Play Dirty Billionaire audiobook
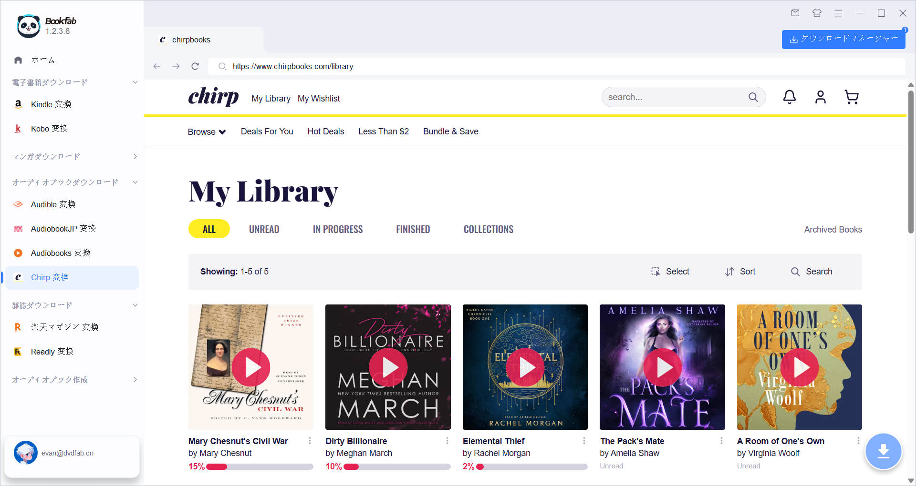The width and height of the screenshot is (916, 486). pos(388,367)
